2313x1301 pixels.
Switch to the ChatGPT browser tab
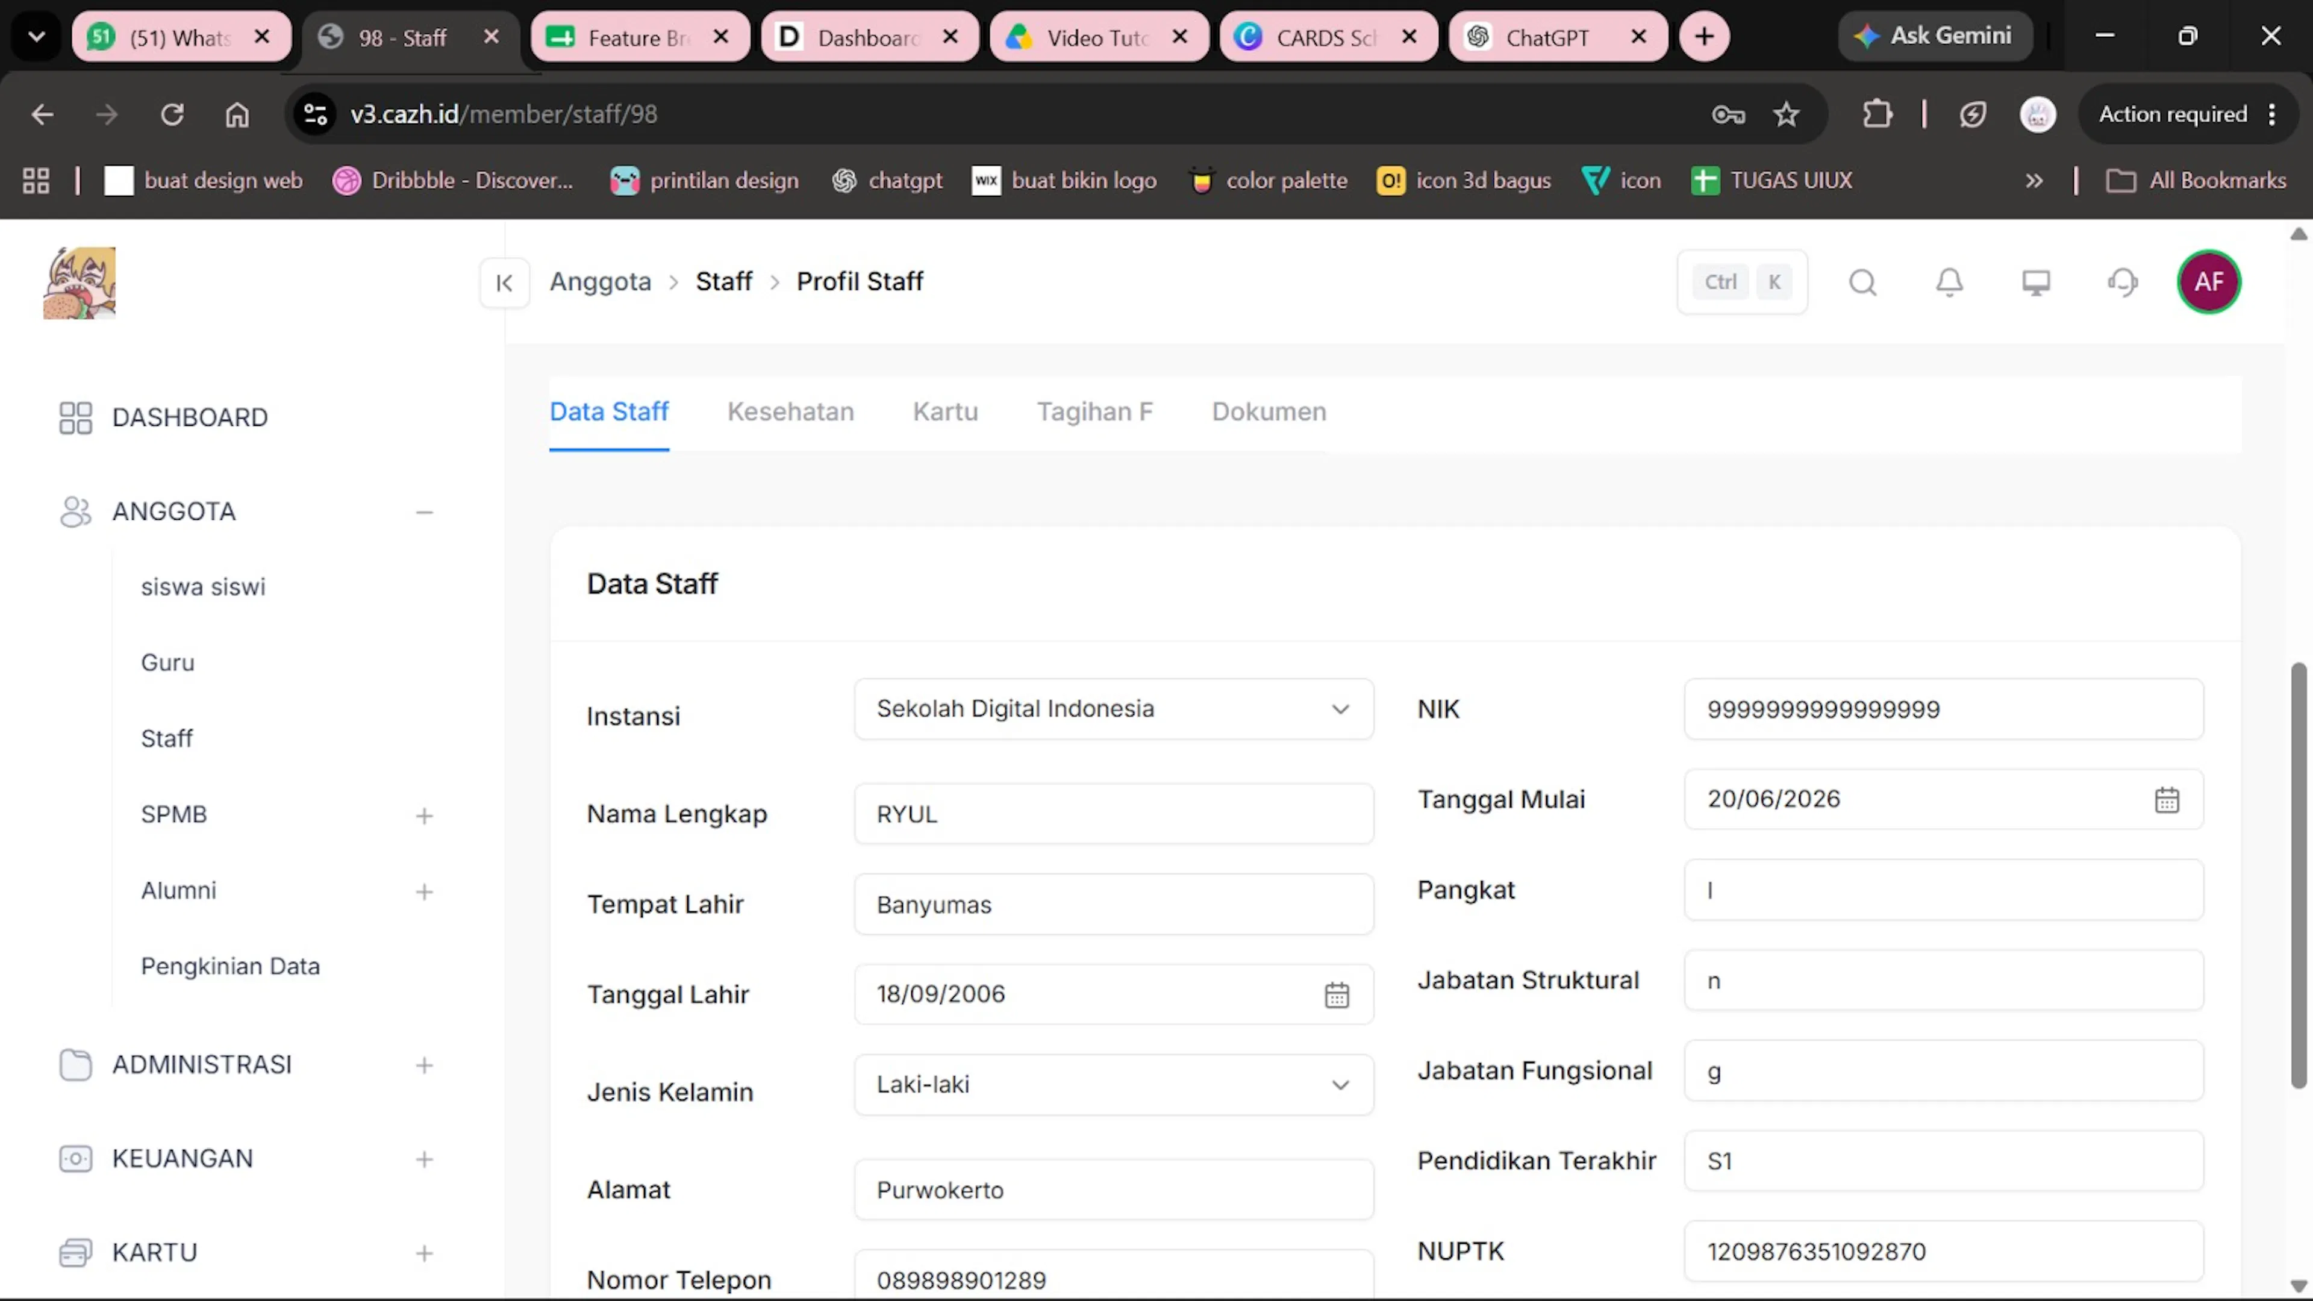(x=1558, y=37)
